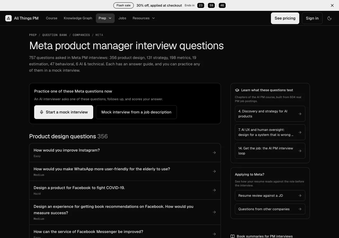Click the book icon beside Book summaries

point(233,236)
